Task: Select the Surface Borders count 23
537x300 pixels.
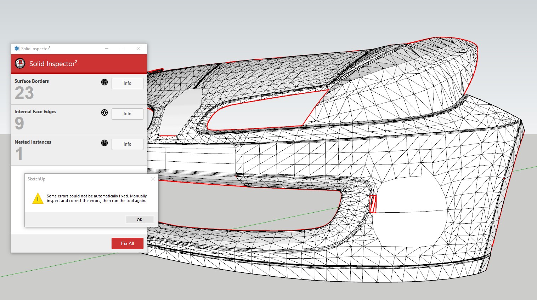Action: tap(24, 93)
